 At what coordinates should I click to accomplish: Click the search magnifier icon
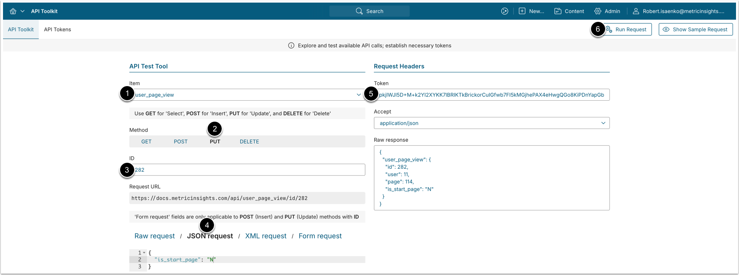pyautogui.click(x=359, y=11)
